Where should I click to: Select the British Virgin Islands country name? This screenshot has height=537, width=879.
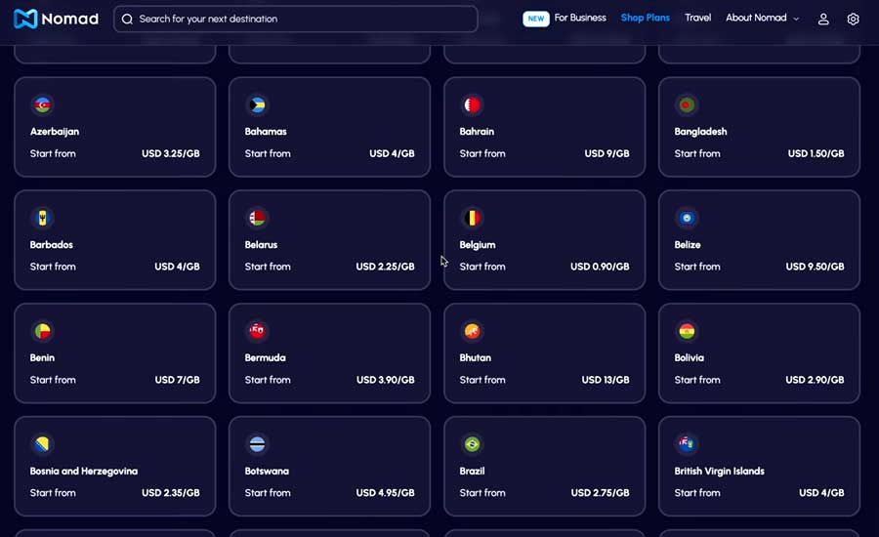point(719,472)
